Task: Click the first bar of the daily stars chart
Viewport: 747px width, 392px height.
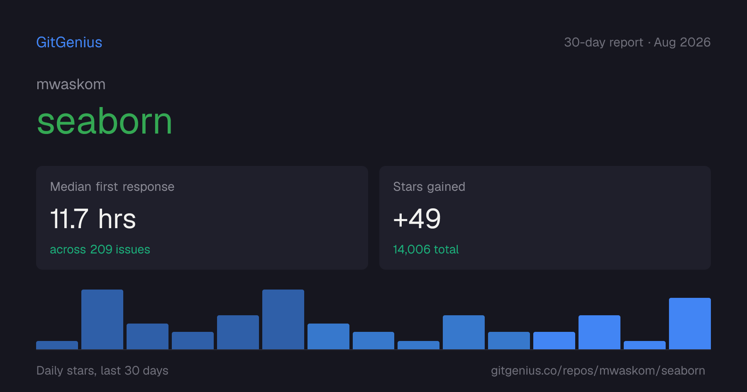Action: [57, 345]
